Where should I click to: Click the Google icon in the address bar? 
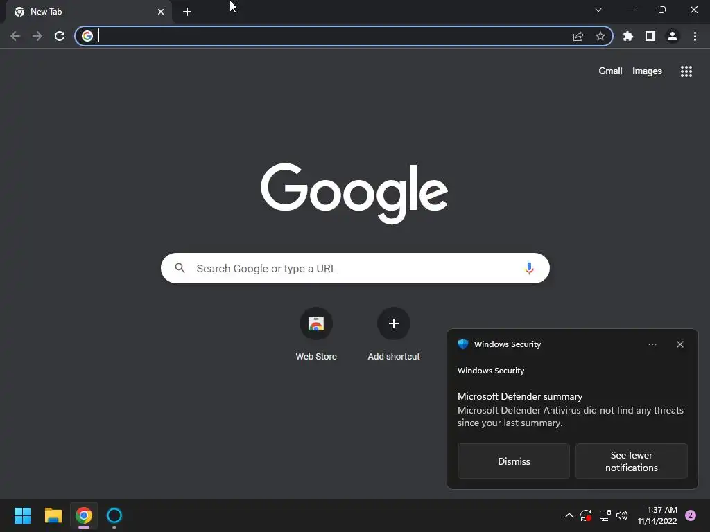click(x=87, y=36)
